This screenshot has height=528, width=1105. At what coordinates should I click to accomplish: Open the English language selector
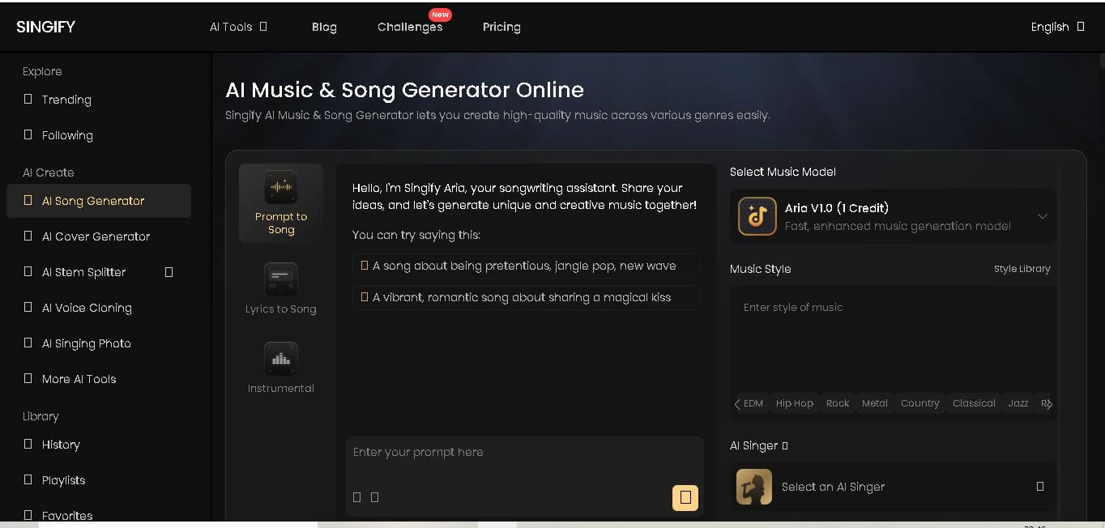[1057, 27]
